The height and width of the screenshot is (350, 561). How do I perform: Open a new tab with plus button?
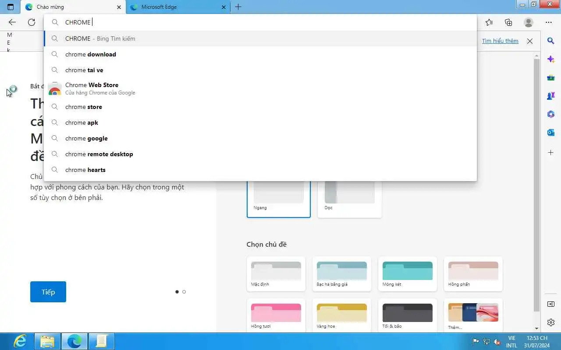tap(238, 7)
